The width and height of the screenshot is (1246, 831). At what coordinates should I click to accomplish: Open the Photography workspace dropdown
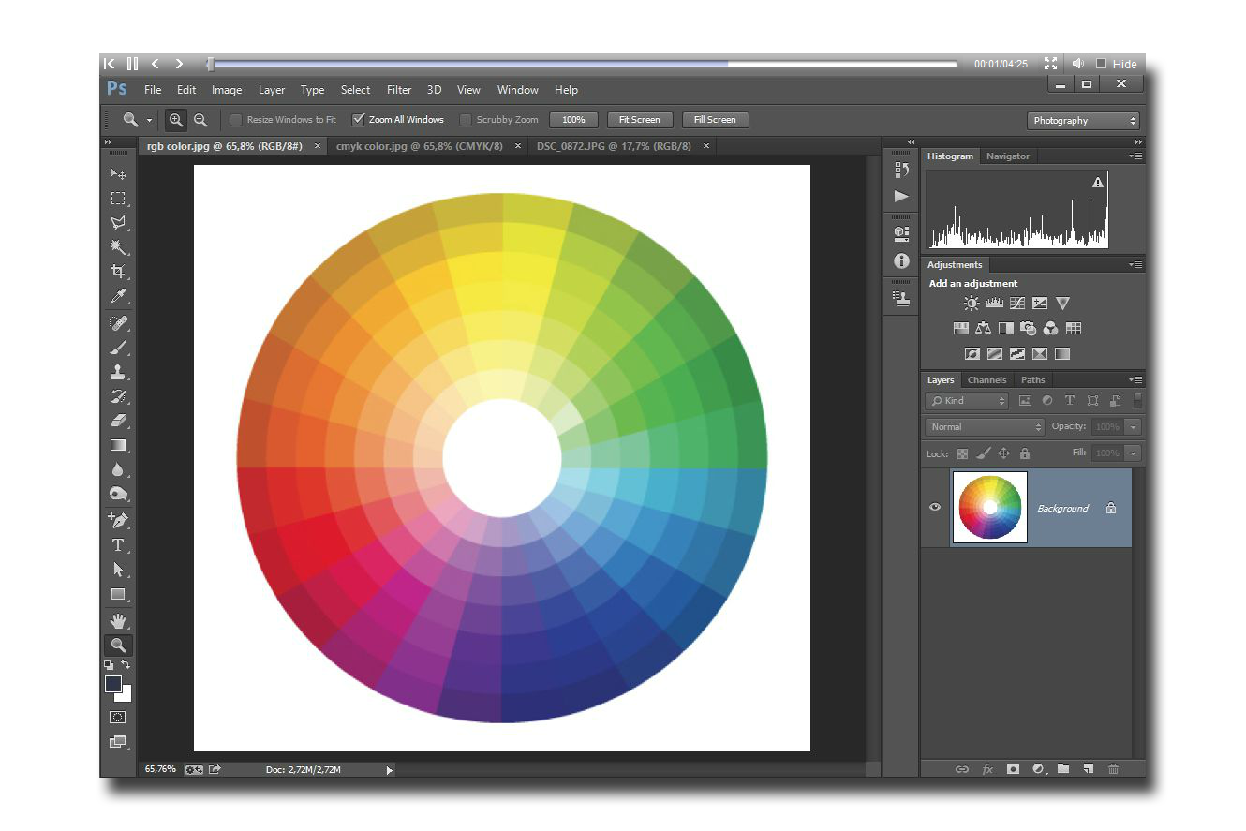1085,121
